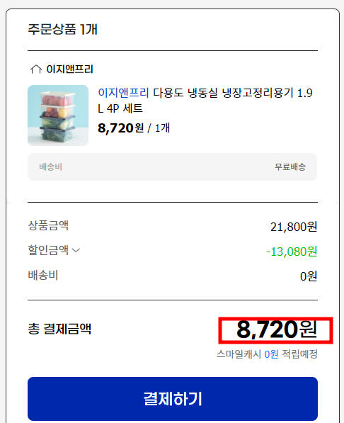Click the 이지앤프리 seller name

point(70,69)
